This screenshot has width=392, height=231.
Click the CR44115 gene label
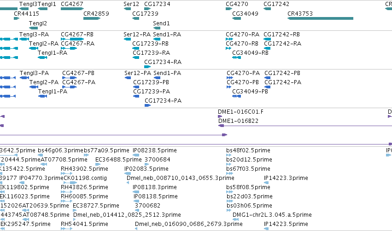pyautogui.click(x=27, y=14)
